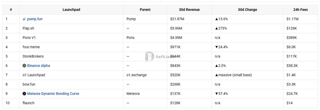Click the $389K 24h fees value
Image resolution: width=320 pixels, height=110 pixels.
click(x=291, y=38)
